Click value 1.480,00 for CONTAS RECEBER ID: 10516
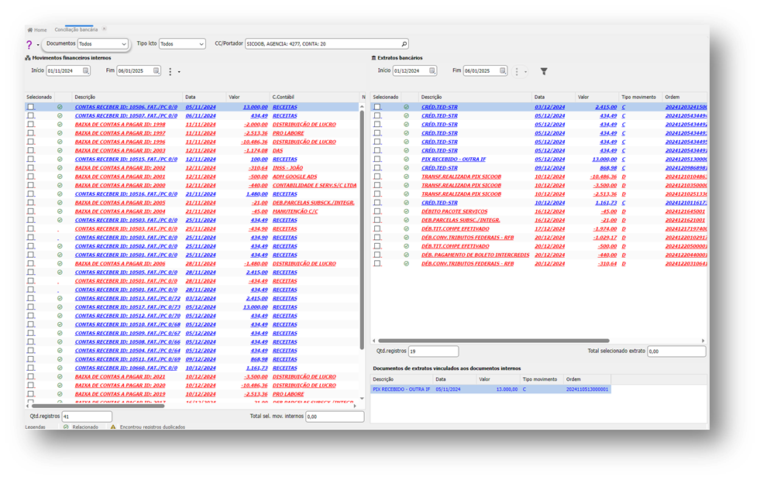Screen dimensions: 760x480 tap(256, 194)
